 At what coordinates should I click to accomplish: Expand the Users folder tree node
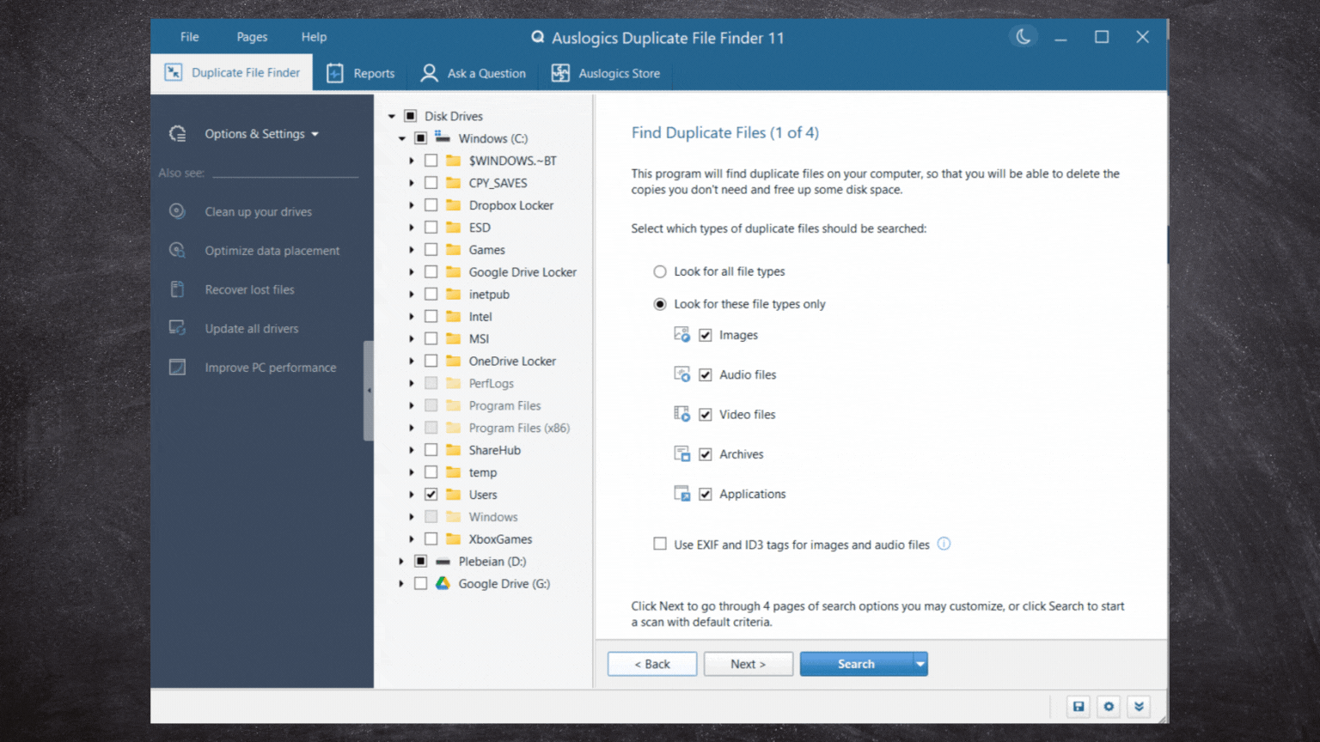pos(412,495)
